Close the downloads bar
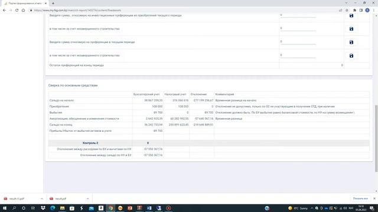The width and height of the screenshot is (378, 212). (x=374, y=198)
